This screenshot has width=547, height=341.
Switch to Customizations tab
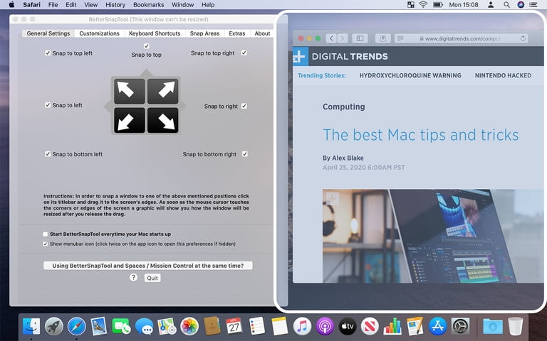point(100,33)
